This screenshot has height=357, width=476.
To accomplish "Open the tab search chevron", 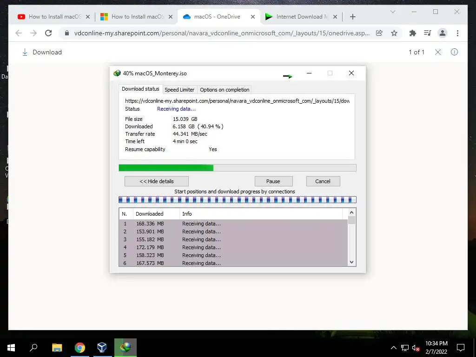I will coord(393,12).
